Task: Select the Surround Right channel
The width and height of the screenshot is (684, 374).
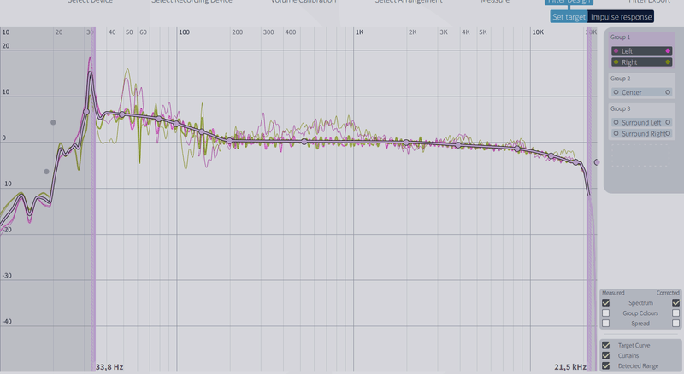Action: (641, 134)
